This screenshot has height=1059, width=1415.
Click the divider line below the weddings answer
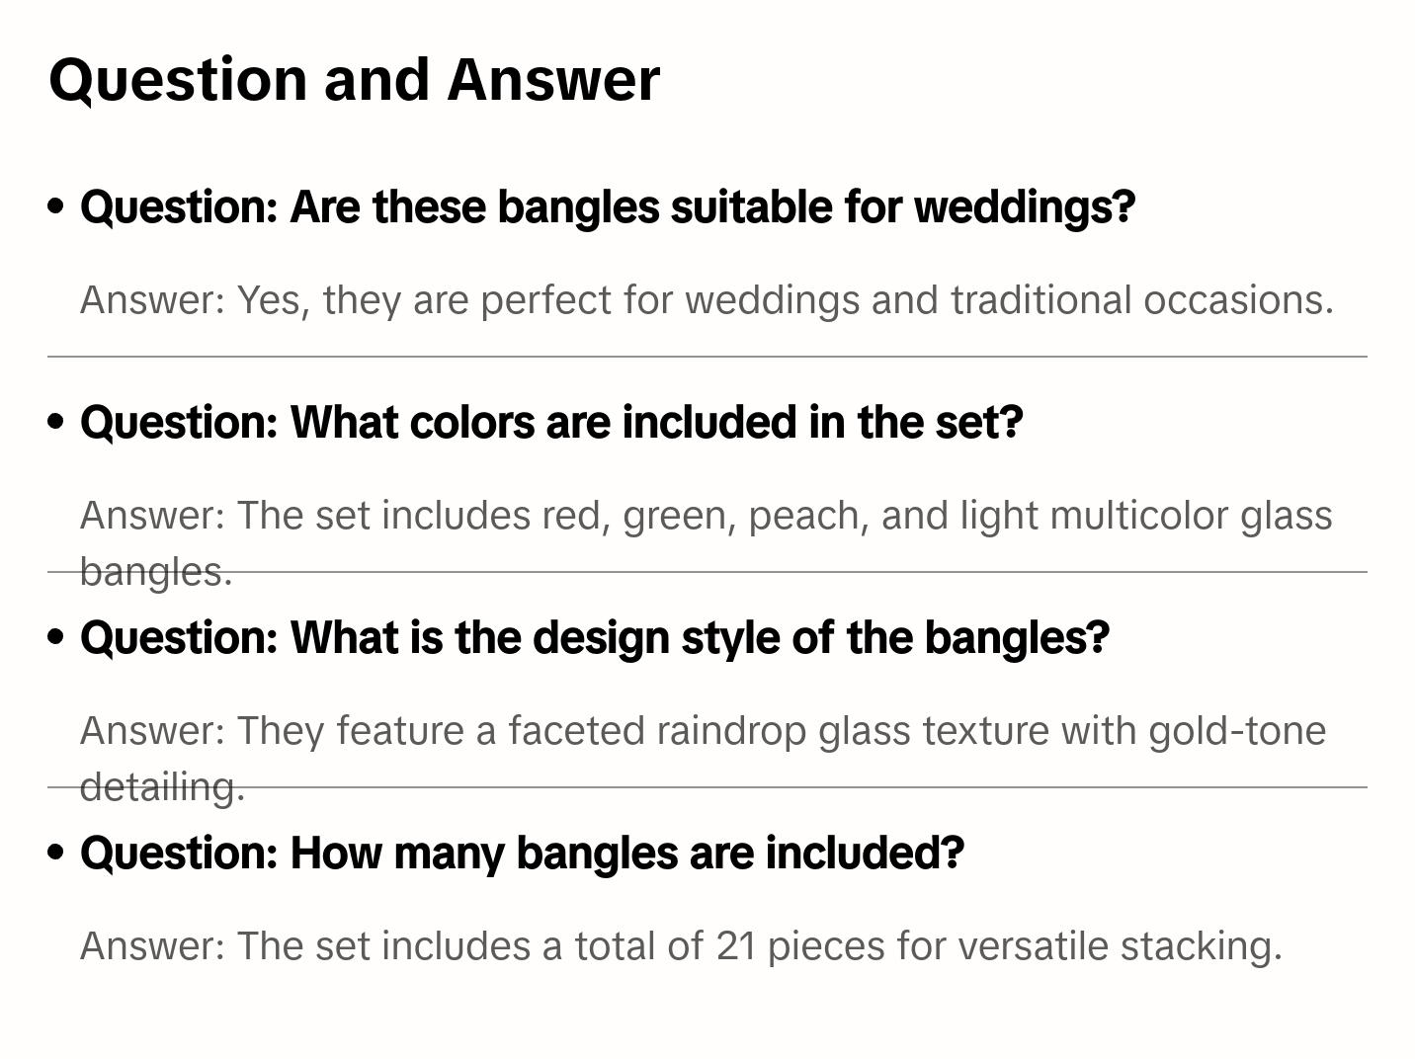coord(706,357)
